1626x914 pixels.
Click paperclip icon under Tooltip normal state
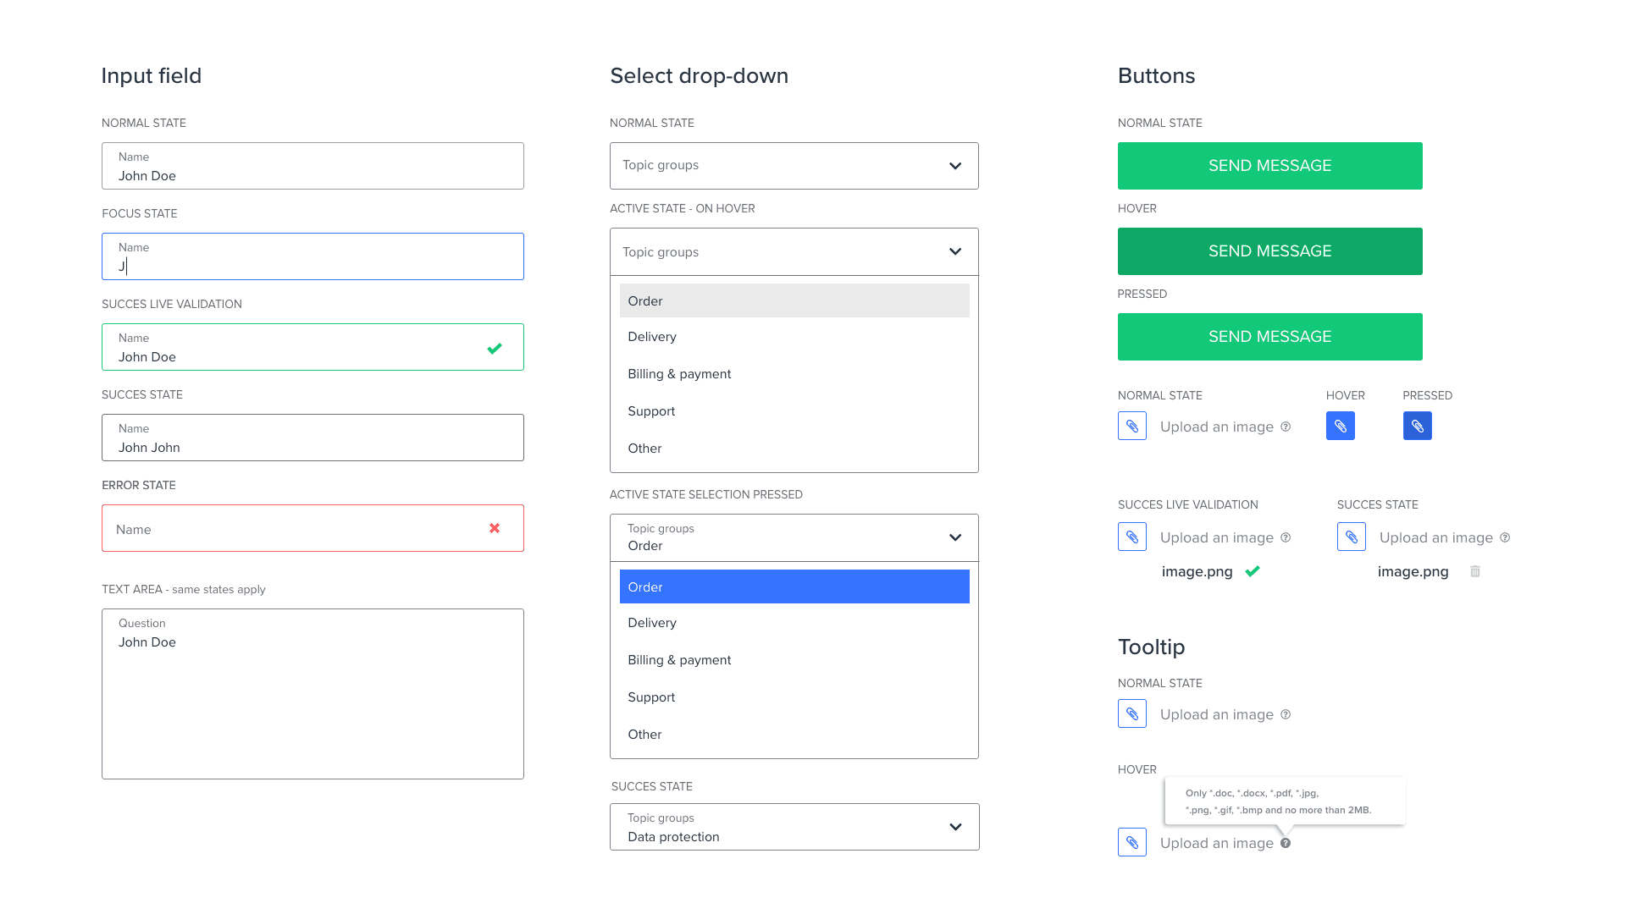1132,713
